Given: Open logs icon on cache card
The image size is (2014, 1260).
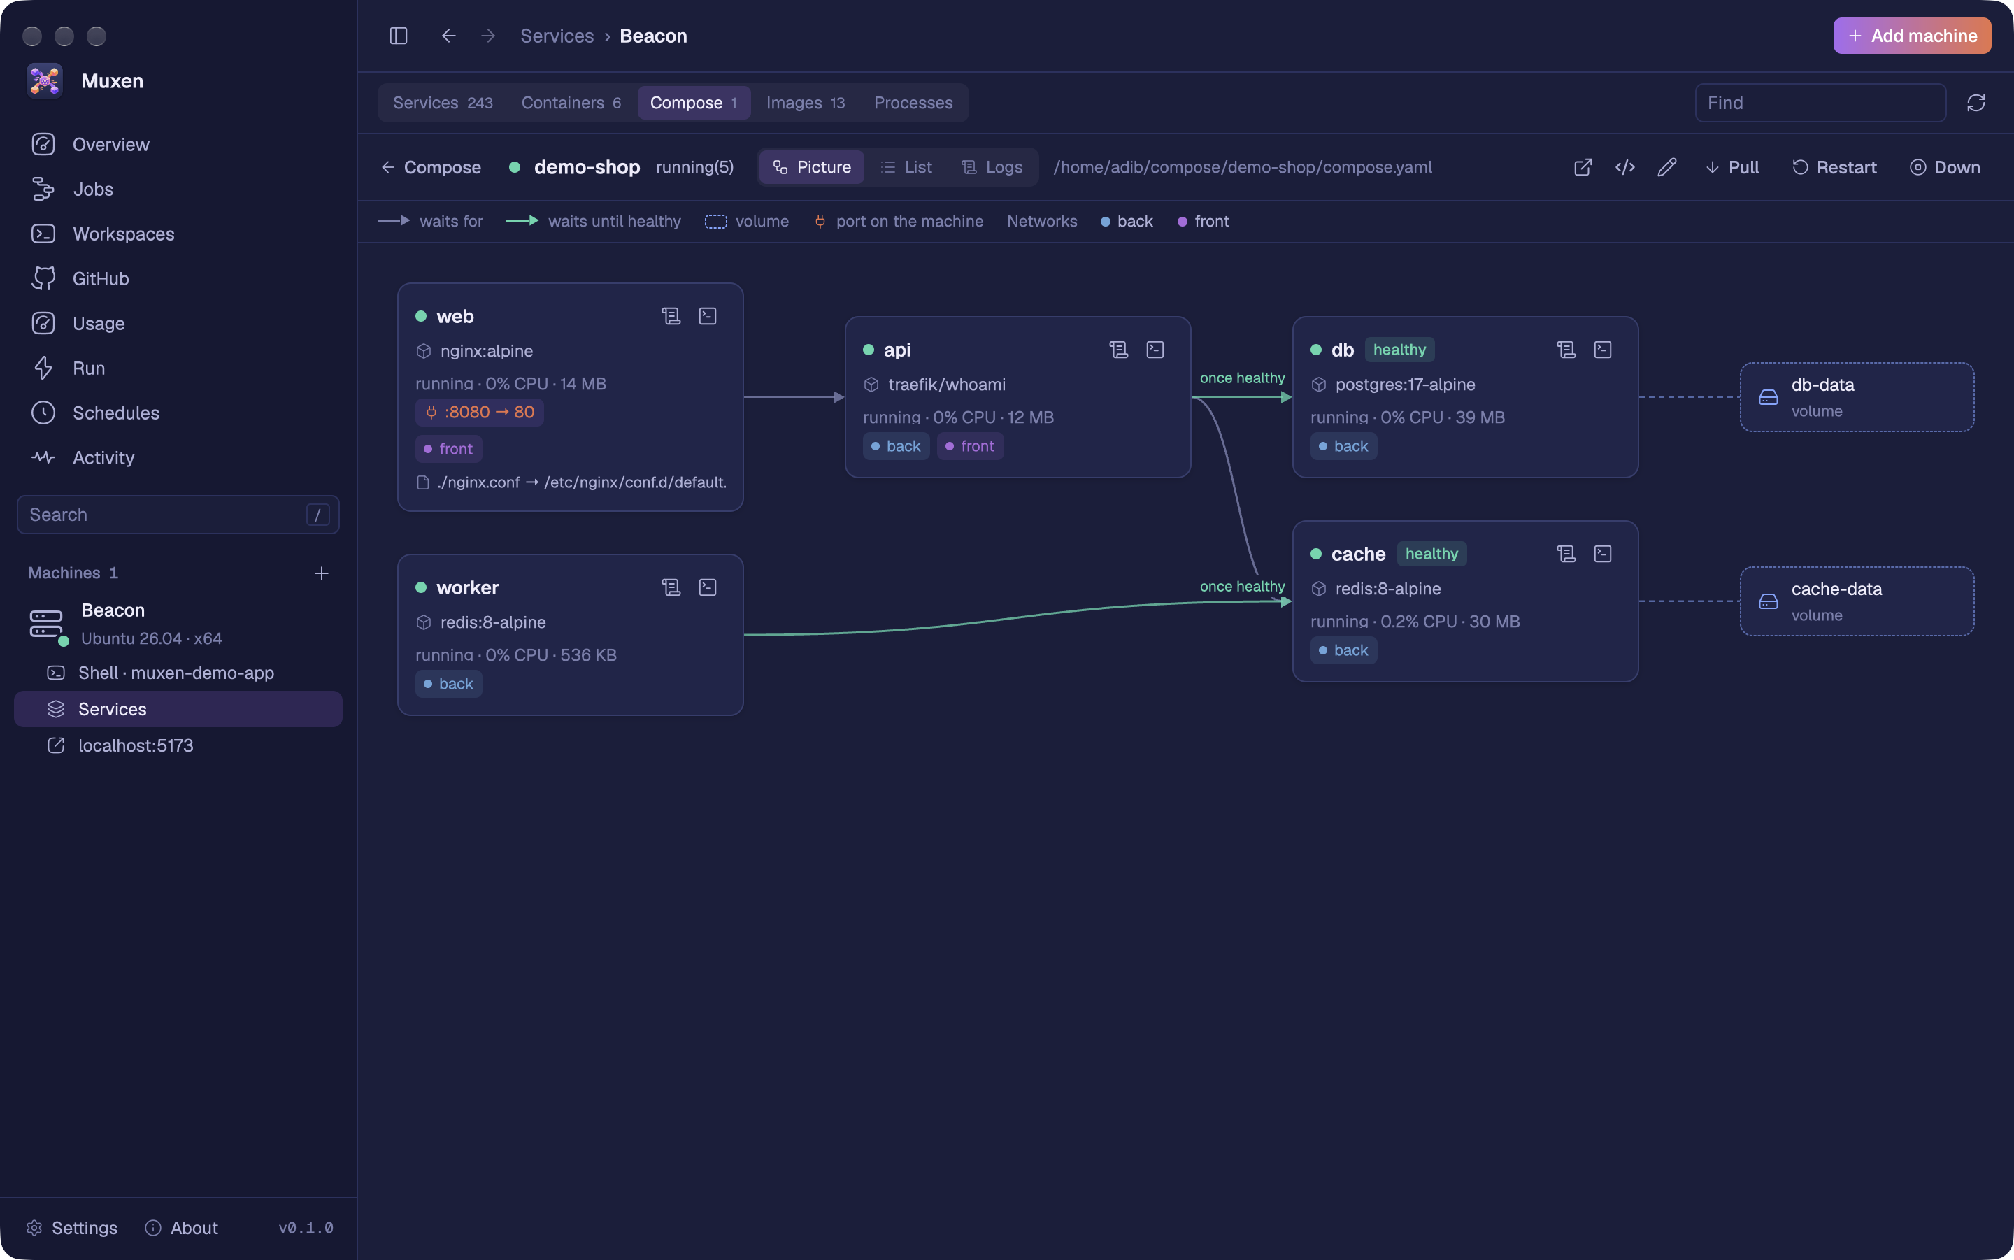Looking at the screenshot, I should [x=1566, y=553].
